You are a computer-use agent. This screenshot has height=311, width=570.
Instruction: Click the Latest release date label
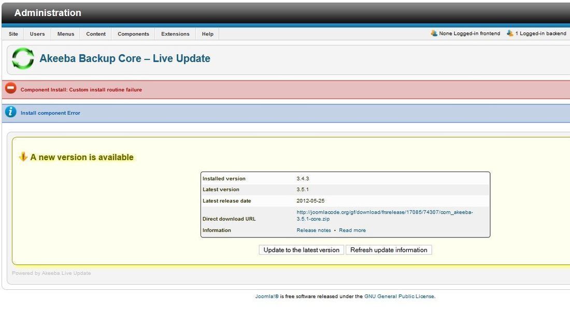coord(227,201)
